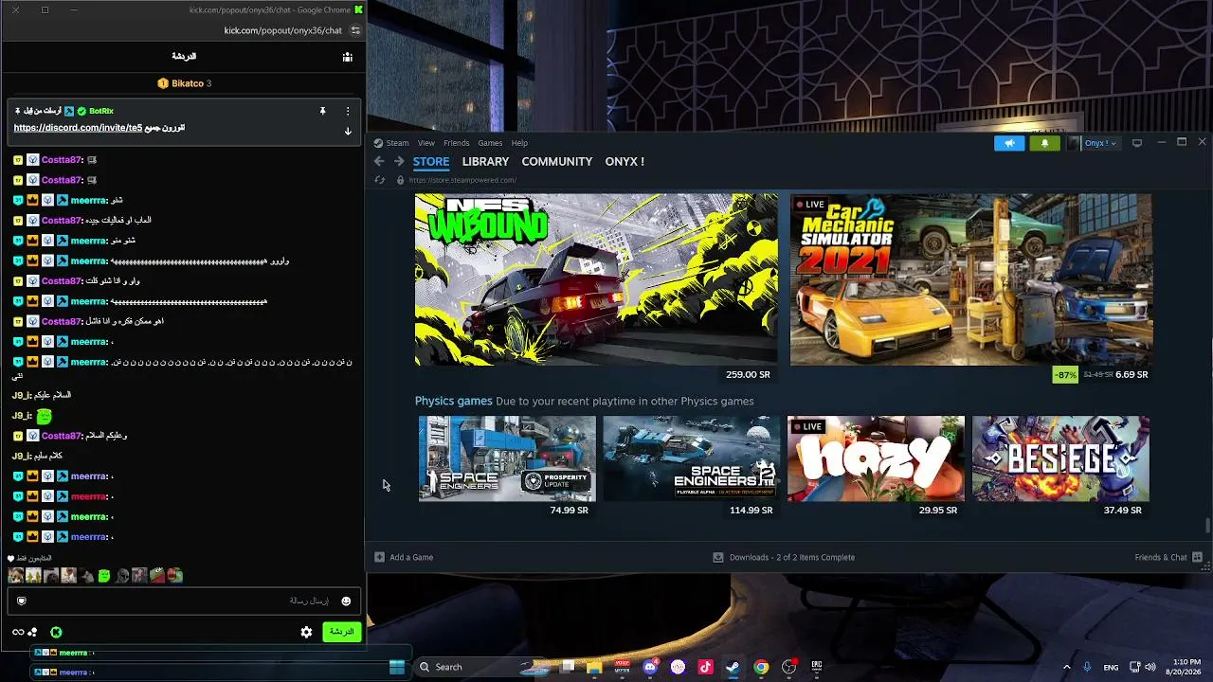Viewport: 1213px width, 682px height.
Task: Open File Explorer from taskbar
Action: (x=594, y=667)
